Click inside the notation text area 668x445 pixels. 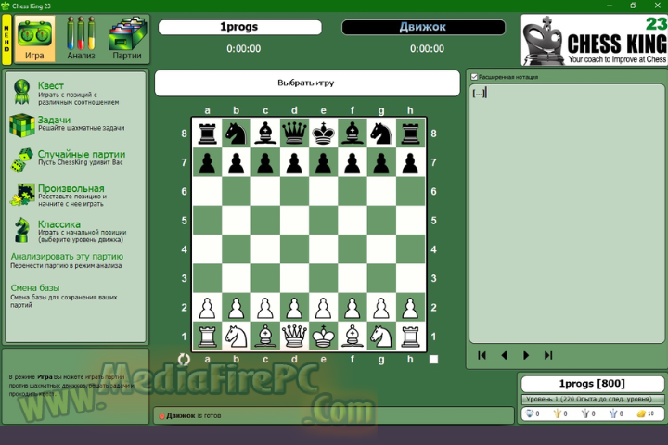point(567,213)
